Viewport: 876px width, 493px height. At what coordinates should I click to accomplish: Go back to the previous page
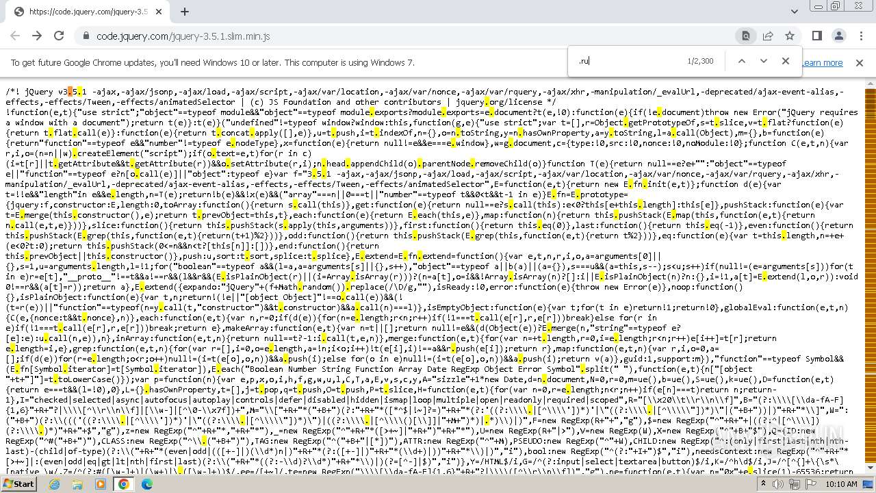click(x=15, y=36)
